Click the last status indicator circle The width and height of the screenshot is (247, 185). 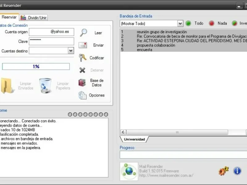[x=106, y=114]
